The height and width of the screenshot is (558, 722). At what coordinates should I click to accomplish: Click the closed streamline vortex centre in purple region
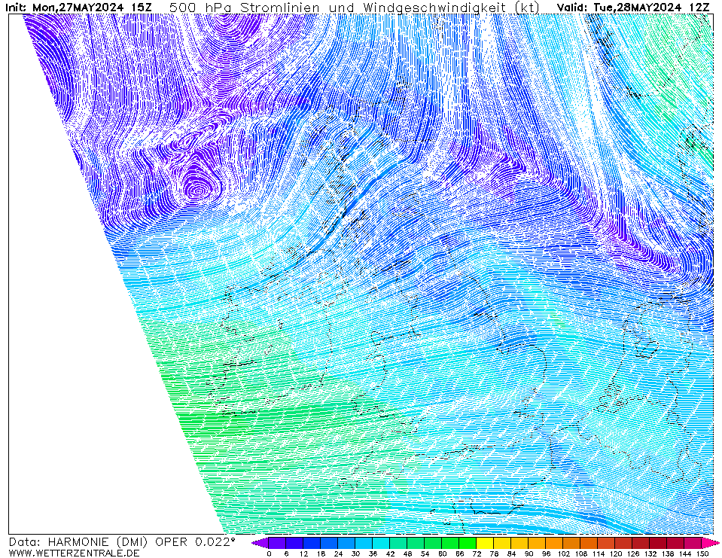(x=199, y=190)
